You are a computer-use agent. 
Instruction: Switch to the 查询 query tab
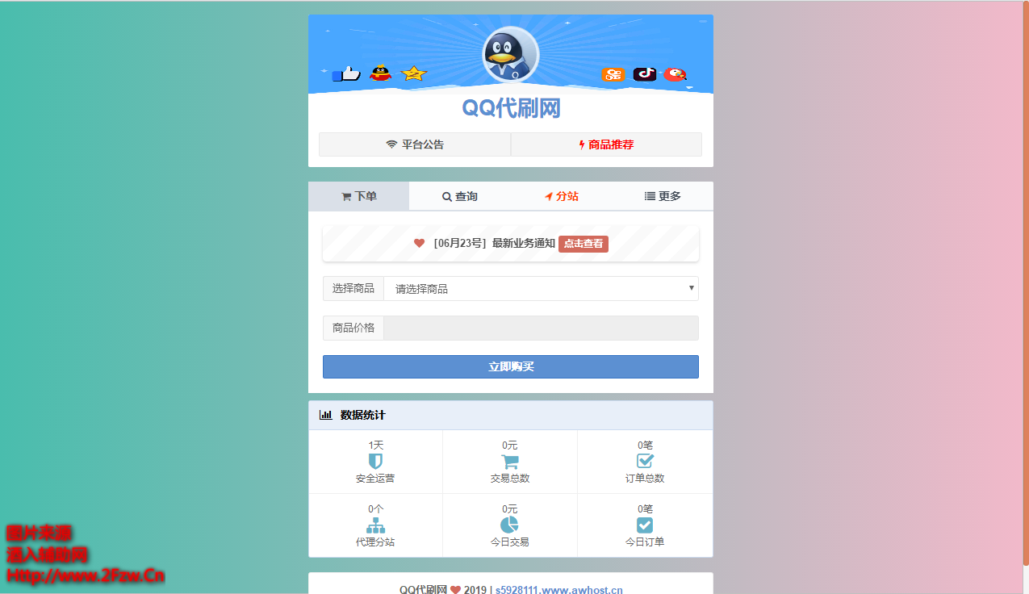459,196
